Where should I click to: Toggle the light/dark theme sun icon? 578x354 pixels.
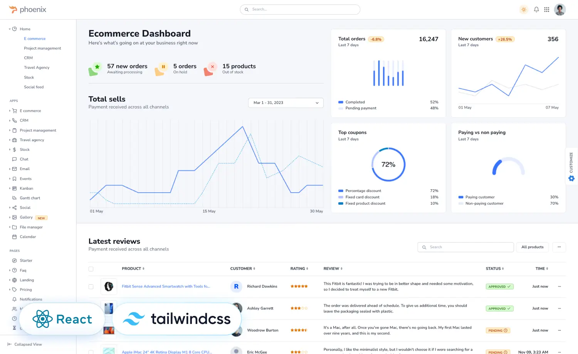[524, 10]
